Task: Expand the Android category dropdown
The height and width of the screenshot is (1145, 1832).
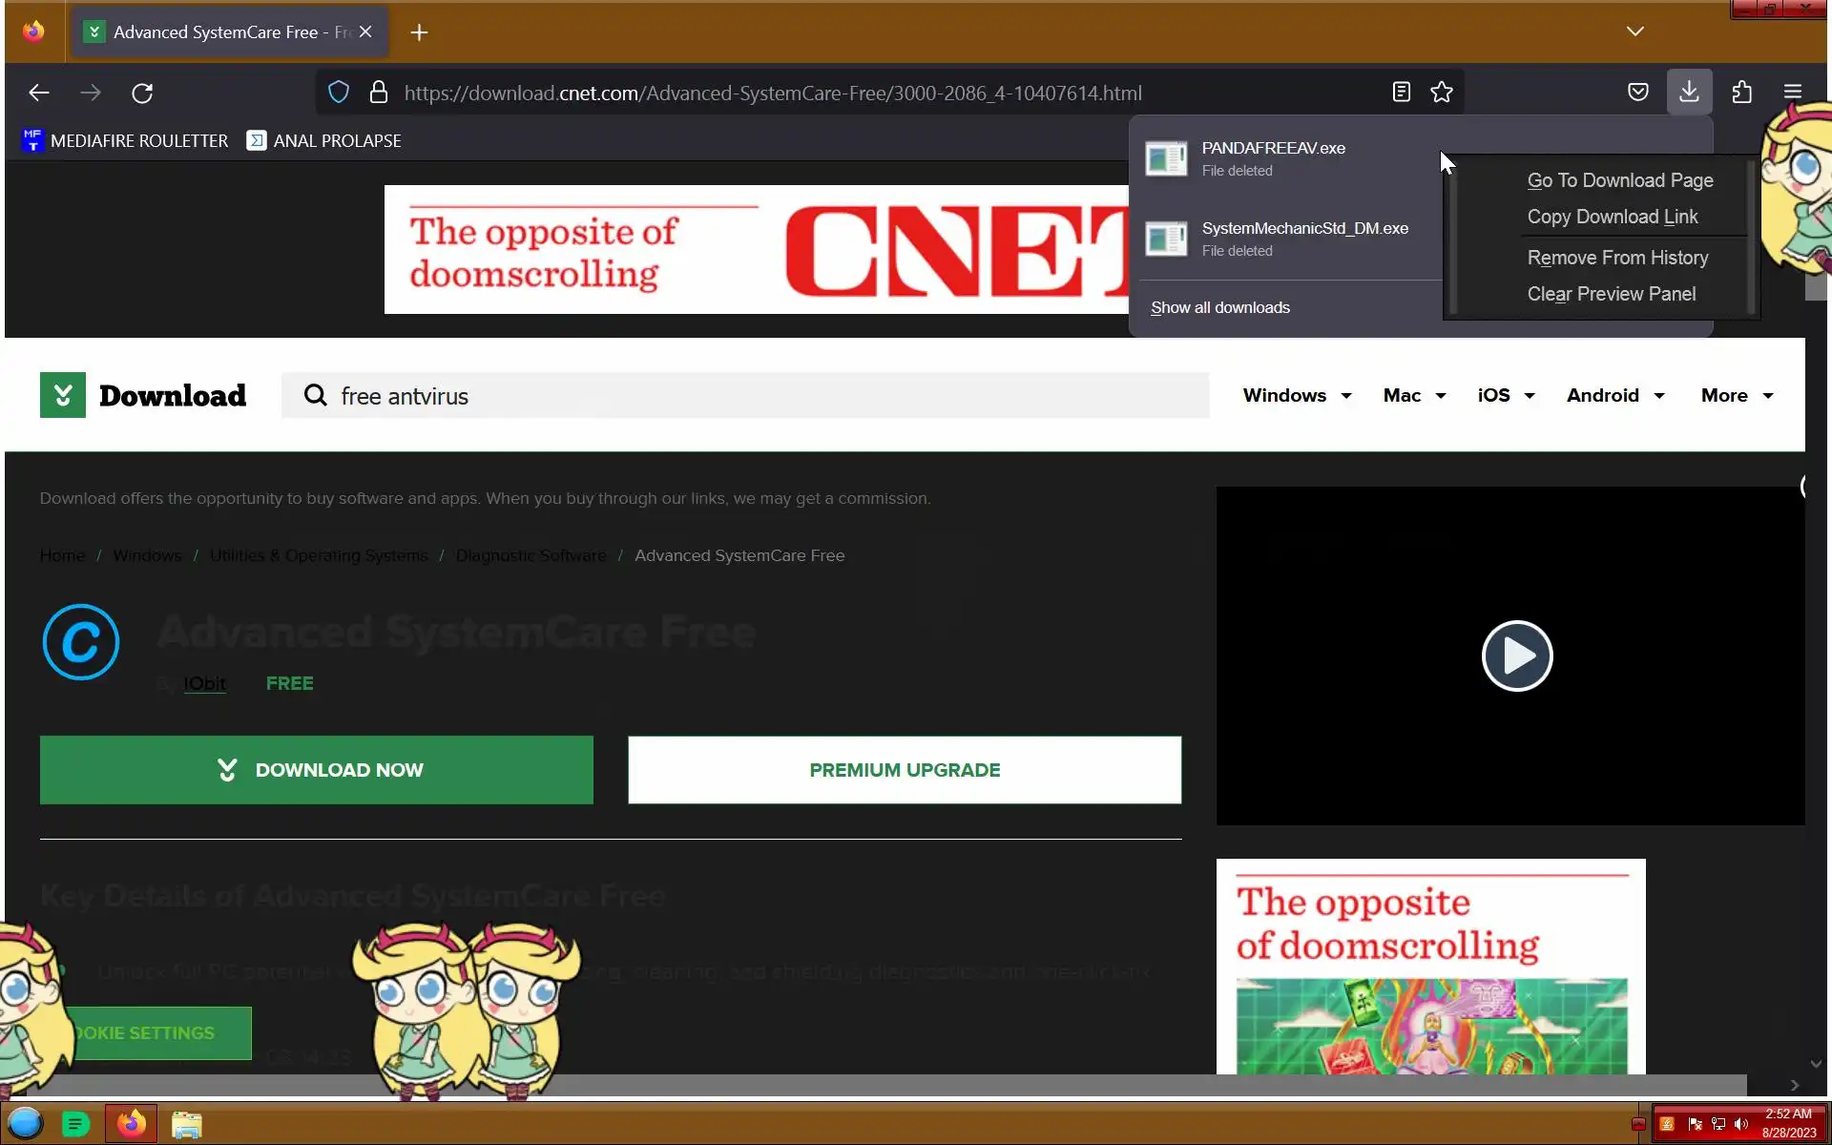Action: click(1614, 395)
